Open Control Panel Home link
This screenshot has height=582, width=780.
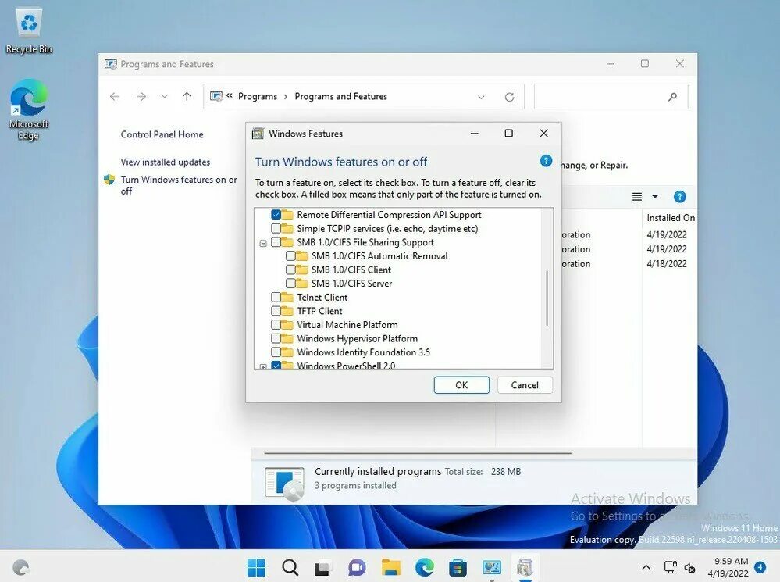[x=162, y=134]
